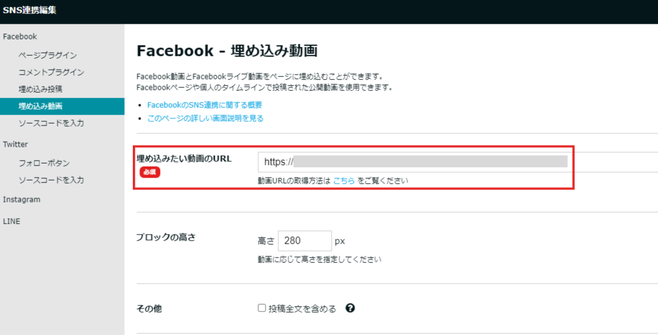Click the 動画に応じて高さを指定してください hint text
The width and height of the screenshot is (658, 335).
point(320,259)
